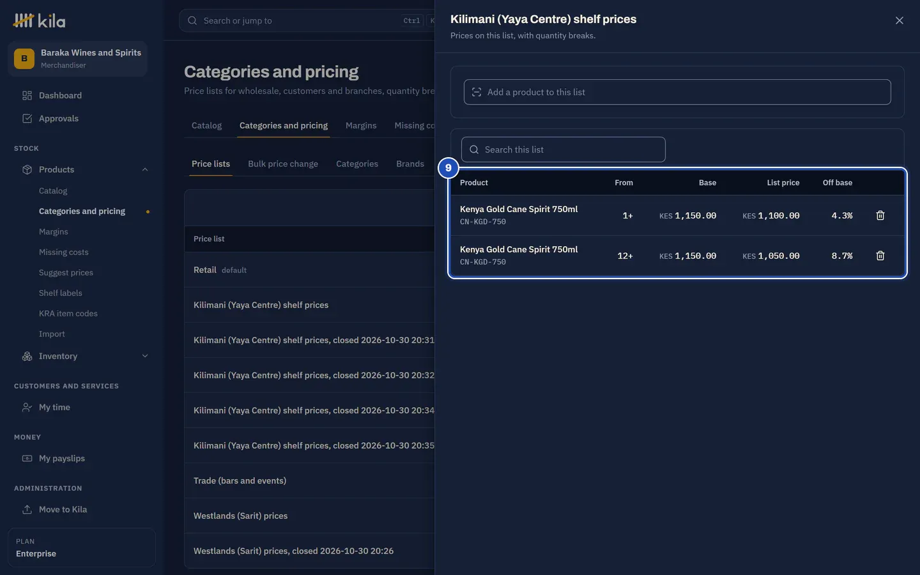Select the Categories and pricing tab

point(284,125)
